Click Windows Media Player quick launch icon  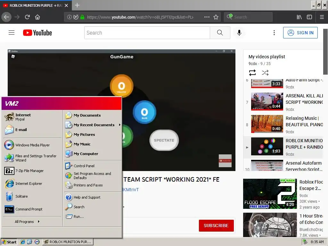[37, 242]
